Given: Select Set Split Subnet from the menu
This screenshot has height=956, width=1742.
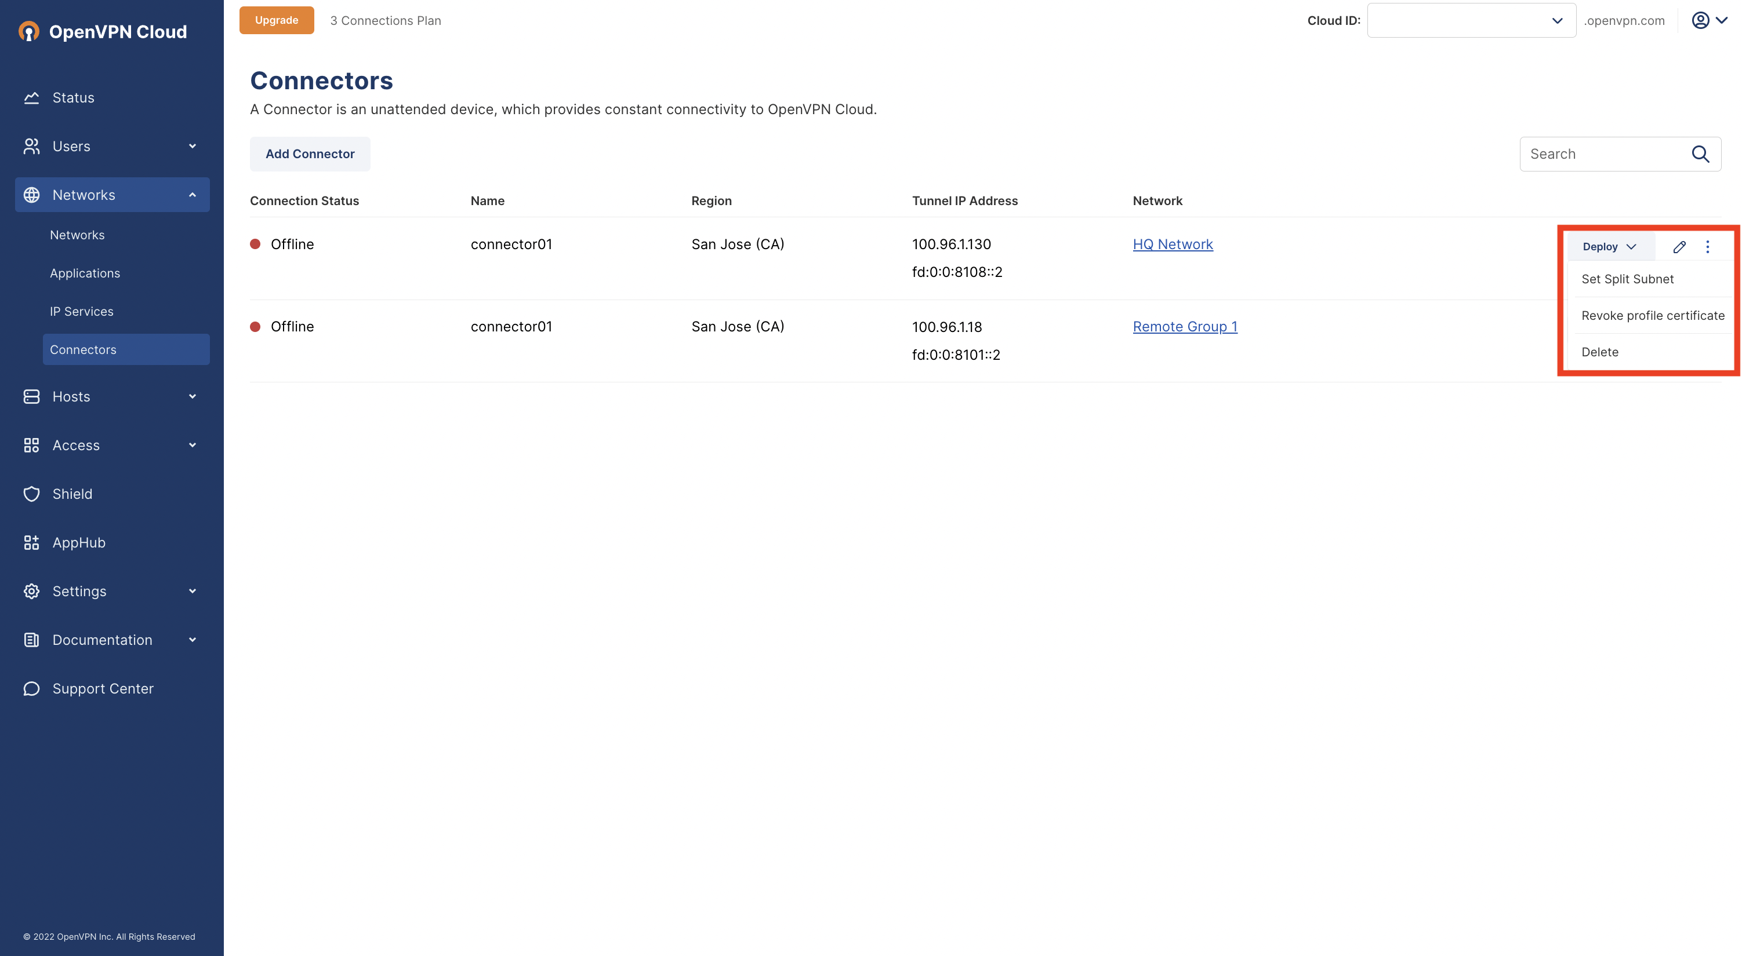Looking at the screenshot, I should (x=1627, y=279).
